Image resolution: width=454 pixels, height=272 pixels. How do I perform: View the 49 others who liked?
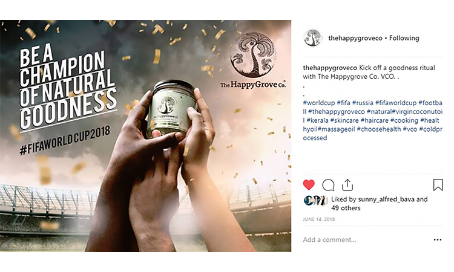[346, 208]
